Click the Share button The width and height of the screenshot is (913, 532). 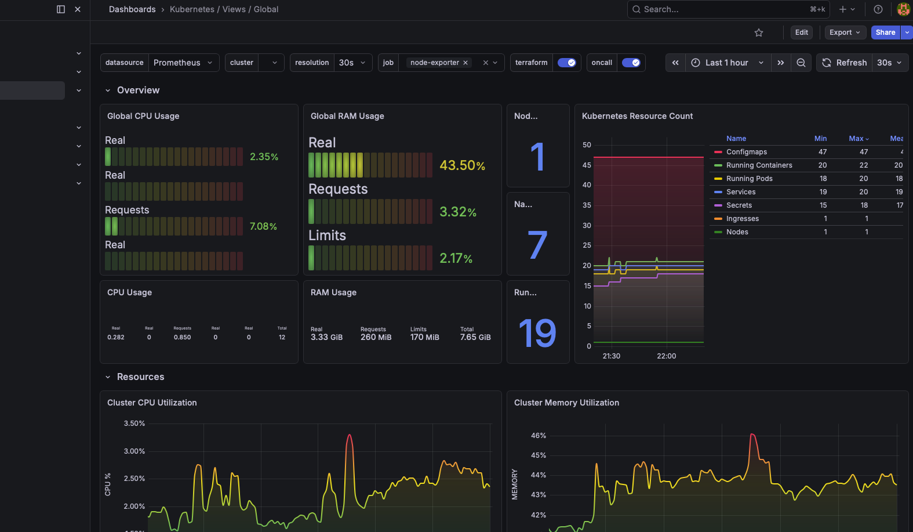click(x=885, y=32)
